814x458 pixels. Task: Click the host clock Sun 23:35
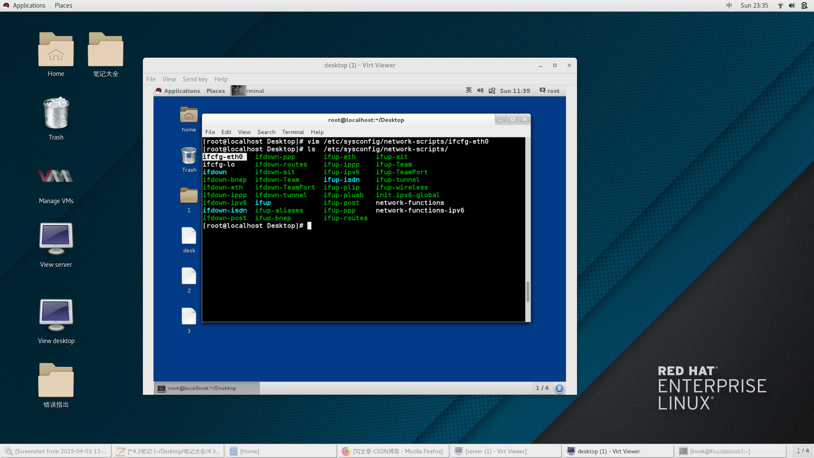(754, 6)
